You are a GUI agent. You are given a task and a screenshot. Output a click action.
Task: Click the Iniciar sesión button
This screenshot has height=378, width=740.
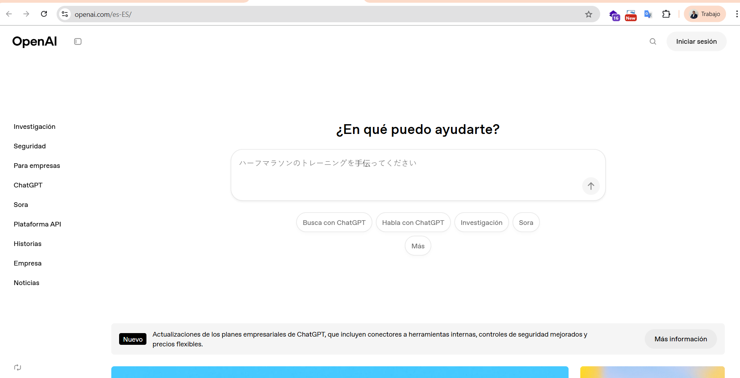(x=696, y=41)
